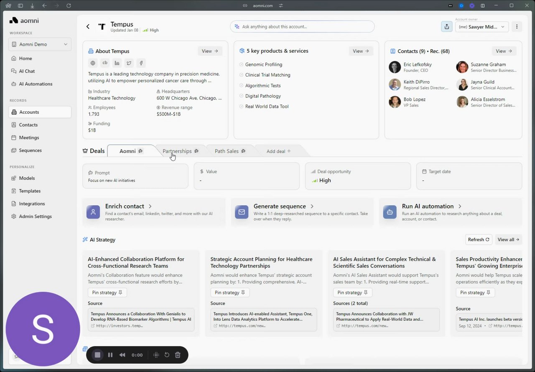Viewport: 535px width, 372px height.
Task: Click the Enrich contact person icon
Action: [x=93, y=212]
